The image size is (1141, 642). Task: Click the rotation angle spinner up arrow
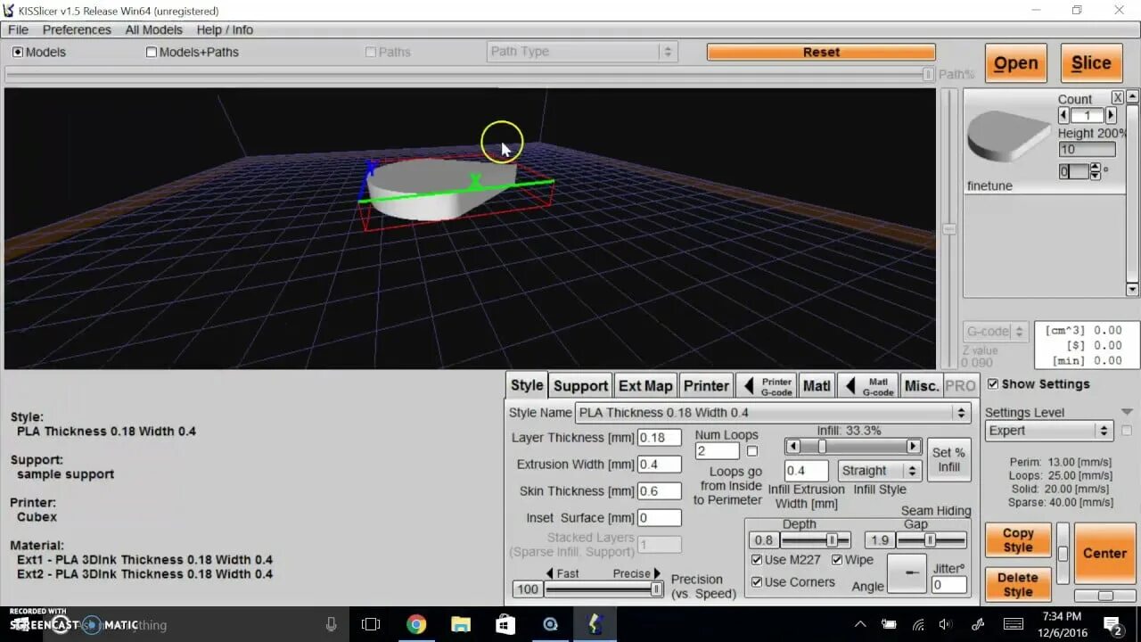(1096, 168)
